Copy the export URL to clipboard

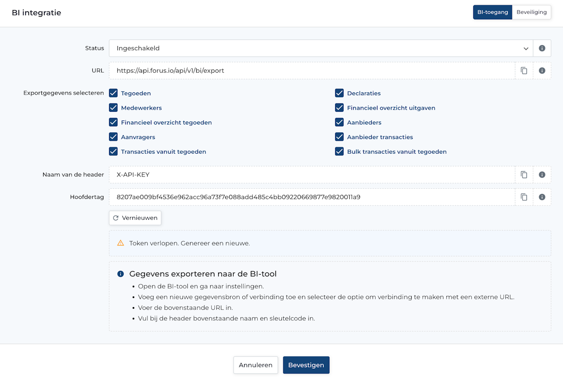524,70
